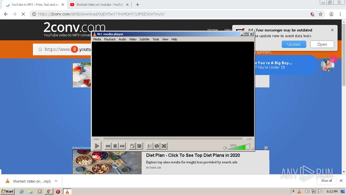346x195 pixels.
Task: Open the VLC Audio menu
Action: point(122,39)
